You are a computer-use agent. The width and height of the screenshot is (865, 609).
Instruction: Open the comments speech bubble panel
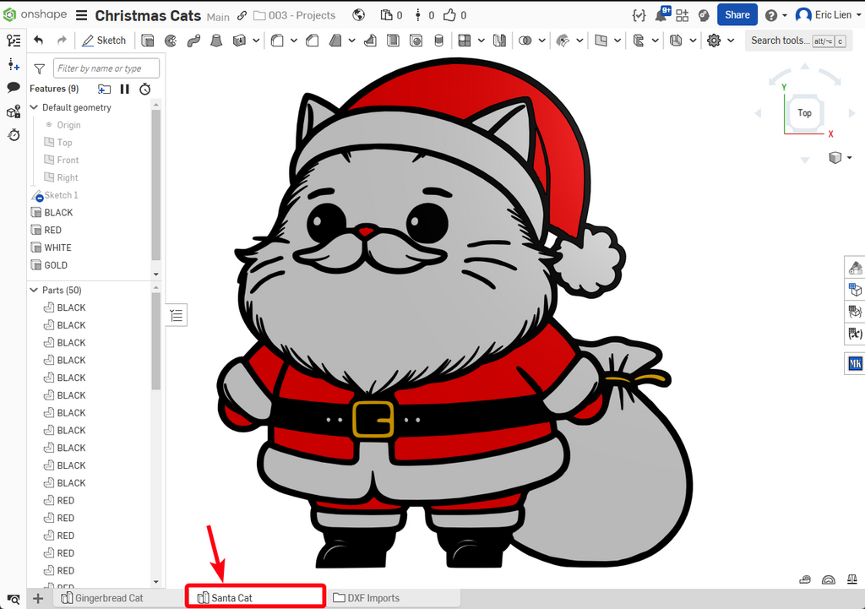[14, 87]
